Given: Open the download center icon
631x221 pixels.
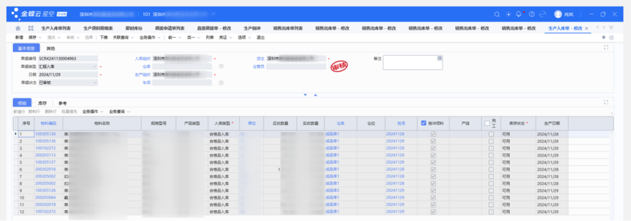Looking at the screenshot, I should click(509, 14).
